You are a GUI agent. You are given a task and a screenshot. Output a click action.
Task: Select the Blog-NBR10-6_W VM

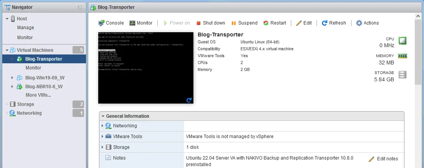(x=44, y=87)
